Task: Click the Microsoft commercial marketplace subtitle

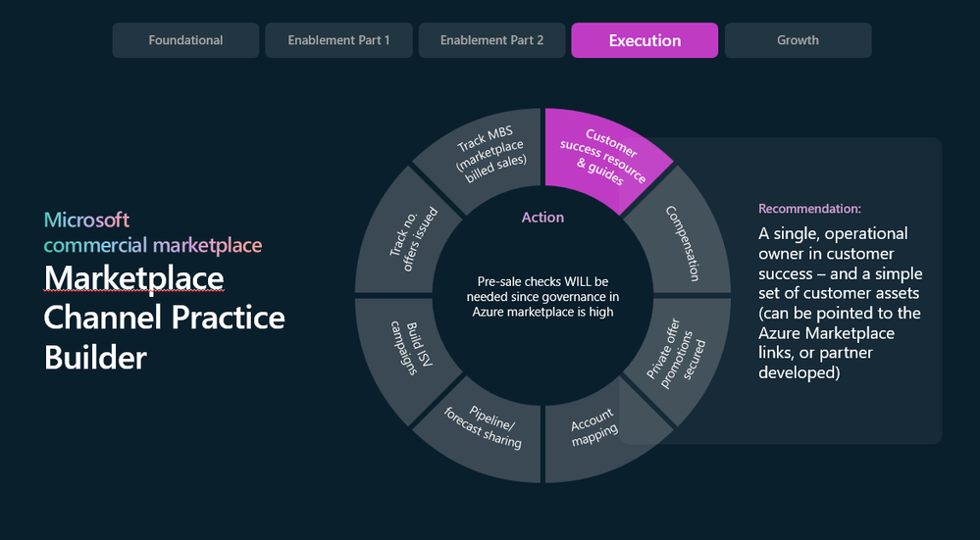Action: click(153, 232)
